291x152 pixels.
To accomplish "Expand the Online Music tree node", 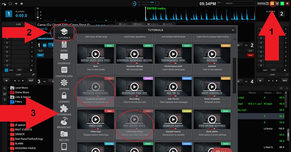I will 8,92.
